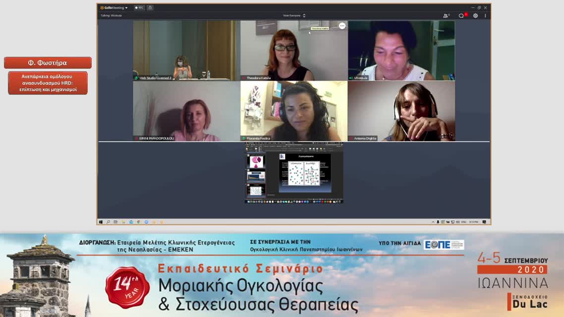Open the attendees list icon
The height and width of the screenshot is (317, 564).
coord(446,16)
